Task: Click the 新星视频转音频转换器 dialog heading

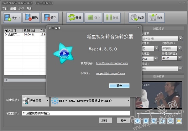Action: click(x=110, y=37)
